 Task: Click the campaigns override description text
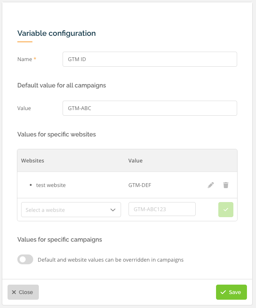point(110,260)
